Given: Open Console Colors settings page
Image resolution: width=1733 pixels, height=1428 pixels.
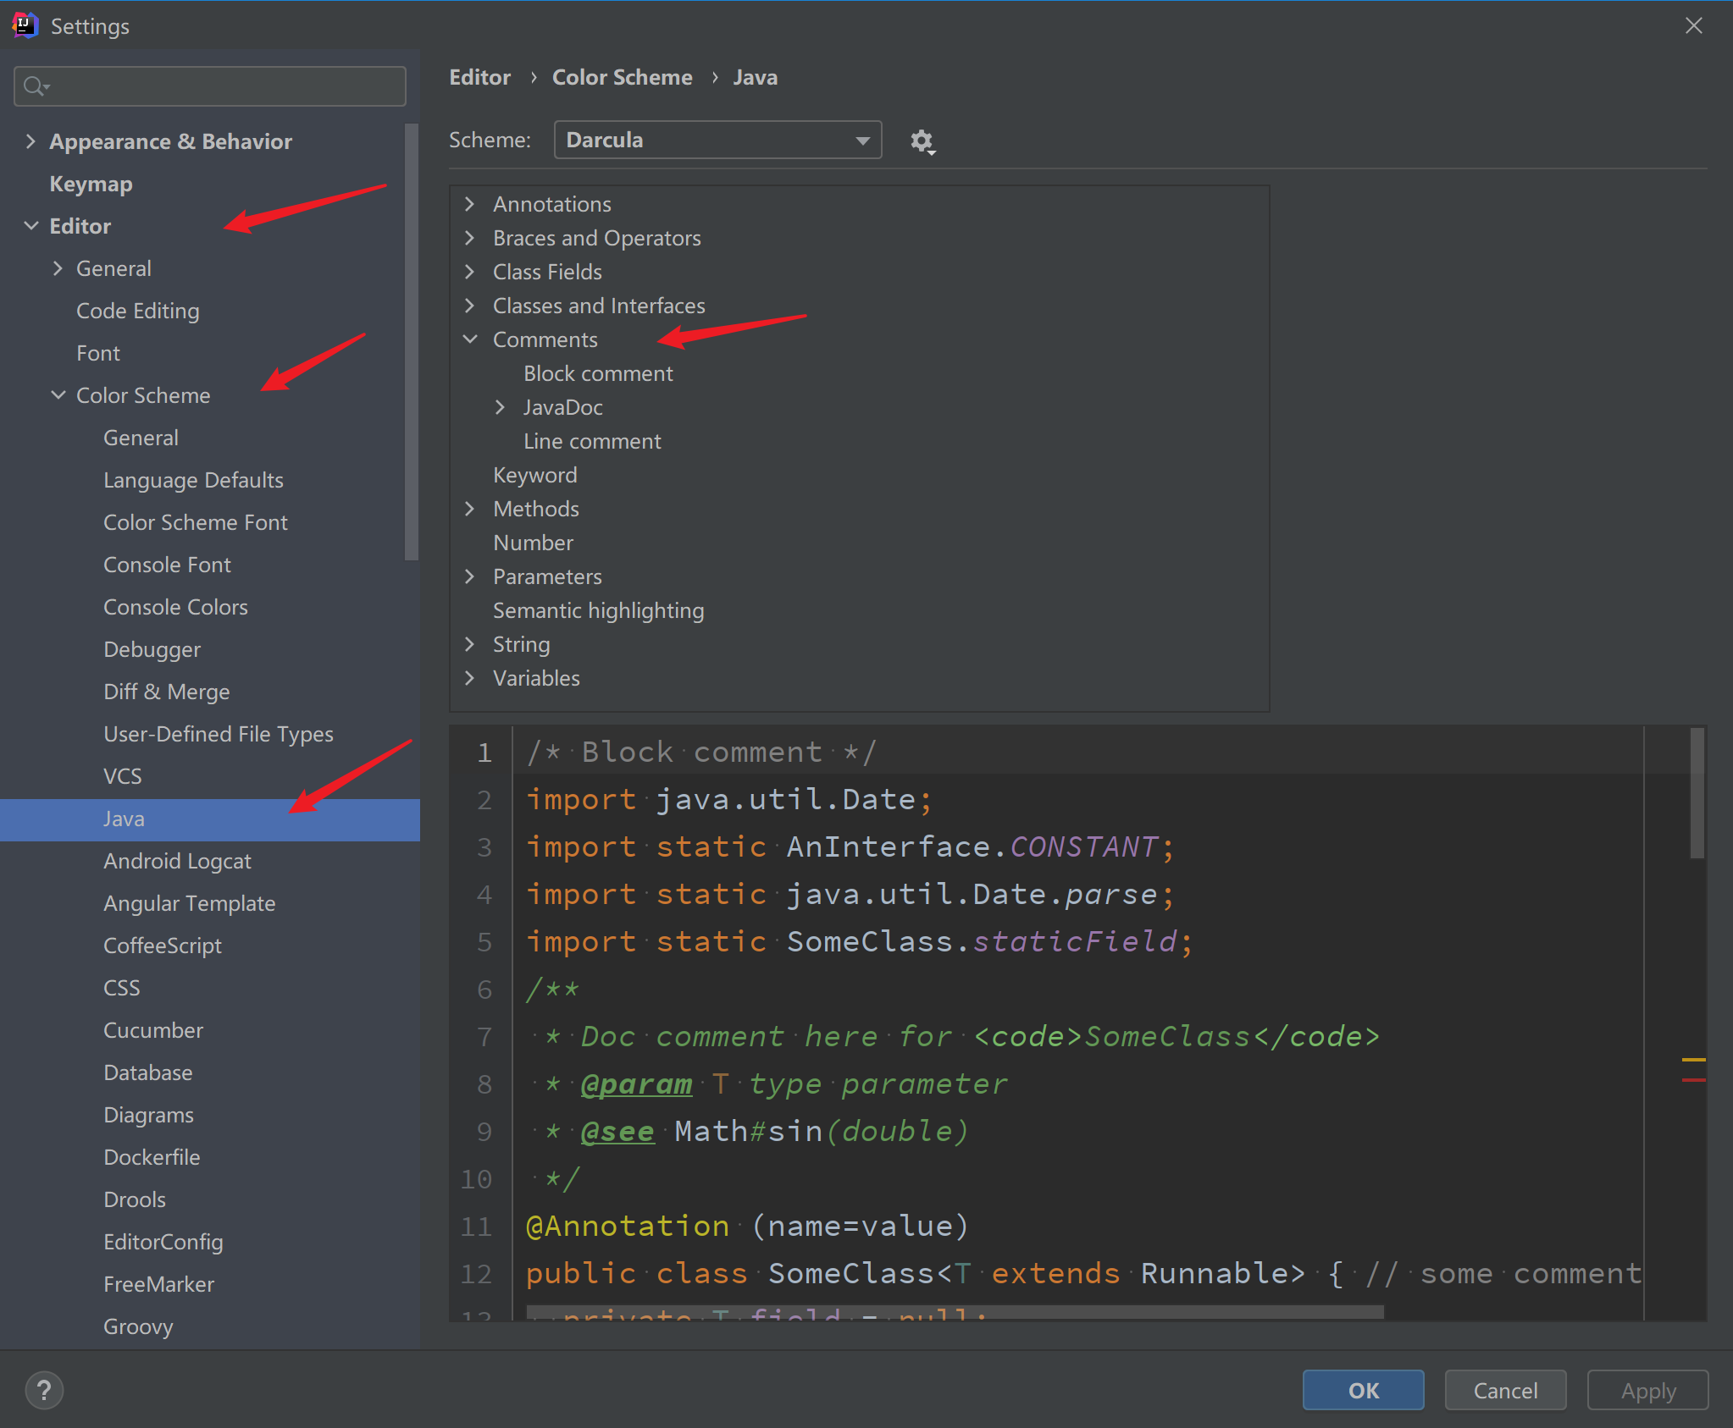Looking at the screenshot, I should pos(175,607).
